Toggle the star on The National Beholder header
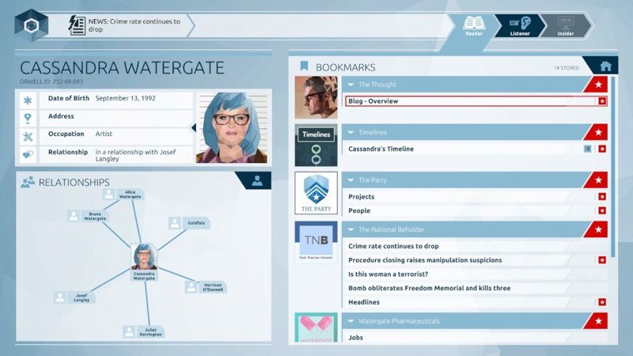Screen dimensions: 633x356 click(x=598, y=229)
